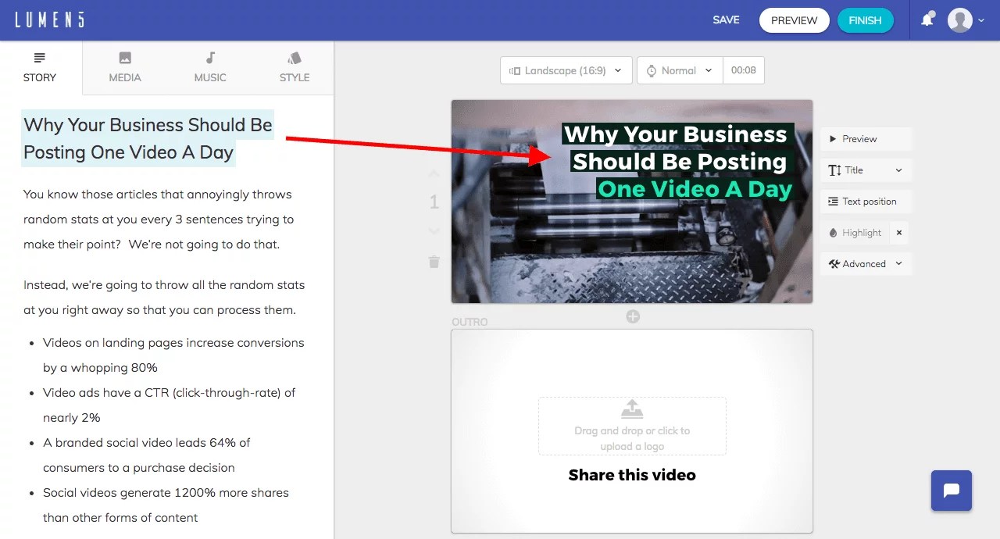Open the Music panel
This screenshot has height=539, width=1000.
(209, 66)
